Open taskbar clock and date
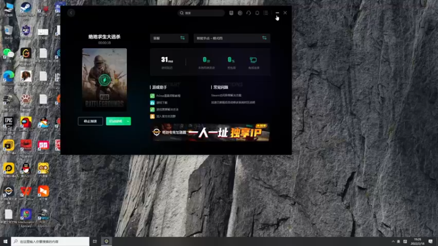The height and width of the screenshot is (246, 438). tap(417, 242)
